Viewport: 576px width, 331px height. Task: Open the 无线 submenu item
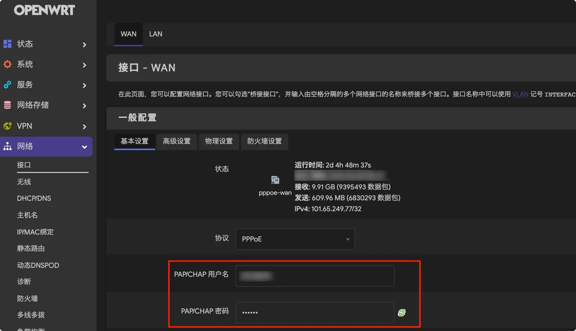tap(24, 182)
